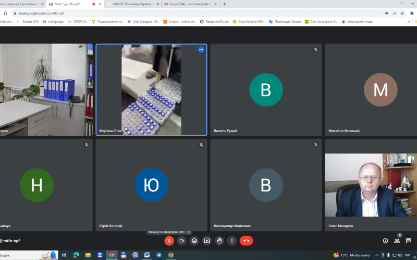The height and width of the screenshot is (260, 417).
Task: Close the Meet cjj-mtfc-epf tab
Action: click(x=100, y=4)
